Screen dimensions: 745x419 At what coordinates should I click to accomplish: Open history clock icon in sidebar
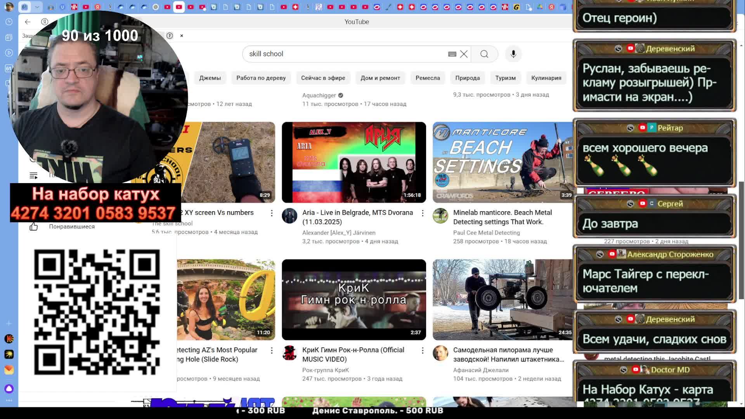pyautogui.click(x=9, y=22)
